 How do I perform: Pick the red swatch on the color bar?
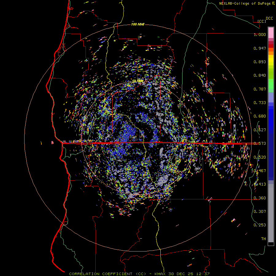pyautogui.click(x=271, y=46)
